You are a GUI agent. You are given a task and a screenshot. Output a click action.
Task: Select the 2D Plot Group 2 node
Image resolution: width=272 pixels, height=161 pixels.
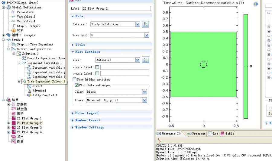click(29, 123)
